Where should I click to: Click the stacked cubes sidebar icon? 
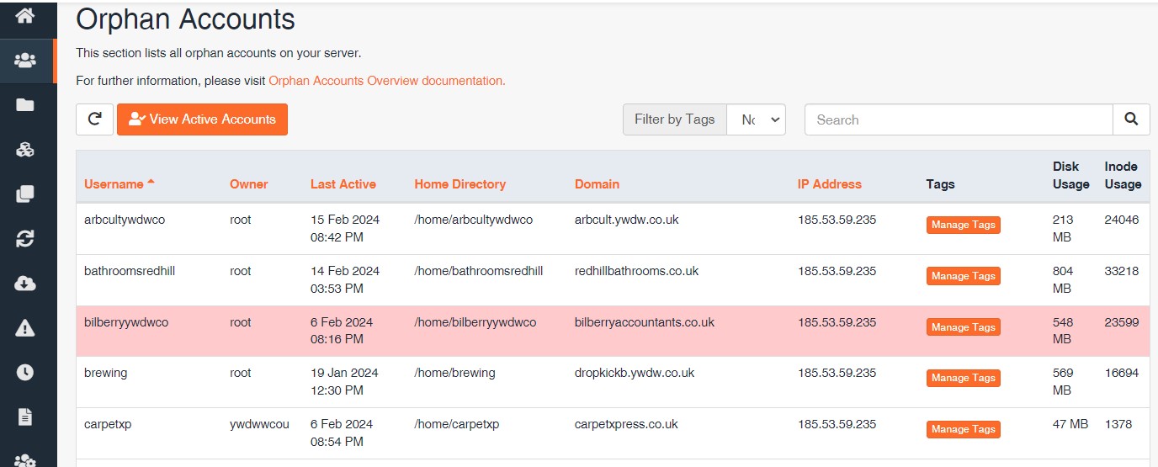point(25,150)
